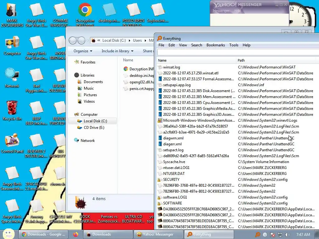Open the View menu in Everything

click(183, 45)
